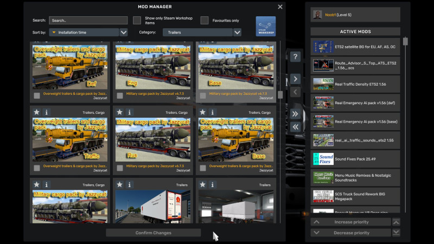This screenshot has width=434, height=244.
Task: Click Overweight trailers Def mod thumbnail
Action: (70, 67)
